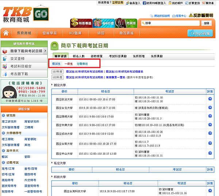The width and height of the screenshot is (219, 196).
Task: Click the phone tutoring hotline banner
Action: coord(24,92)
